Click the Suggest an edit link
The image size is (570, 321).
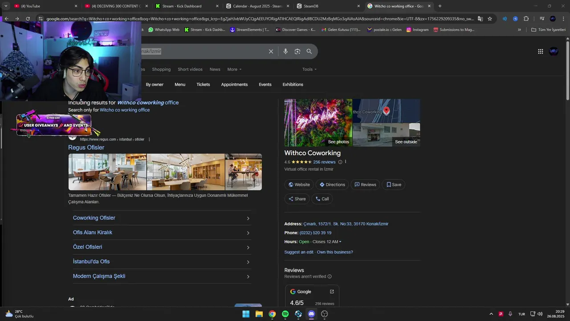tap(299, 252)
